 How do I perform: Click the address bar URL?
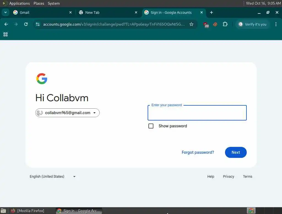click(114, 24)
